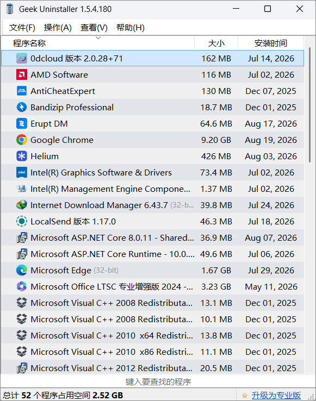Open the 操作(A) menu
This screenshot has width=316, height=401.
pyautogui.click(x=58, y=28)
